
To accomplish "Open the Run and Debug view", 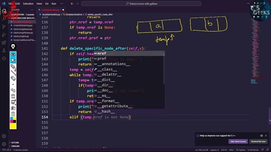I will 4,35.
